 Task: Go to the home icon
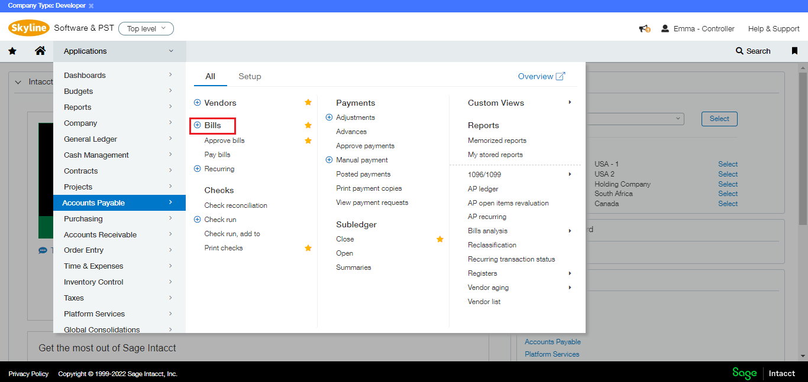click(40, 51)
